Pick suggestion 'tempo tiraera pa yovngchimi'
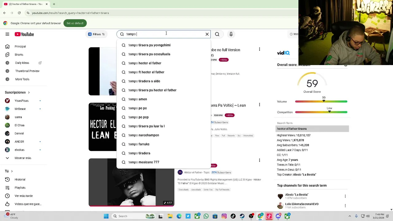This screenshot has width=393, height=221. point(164,45)
